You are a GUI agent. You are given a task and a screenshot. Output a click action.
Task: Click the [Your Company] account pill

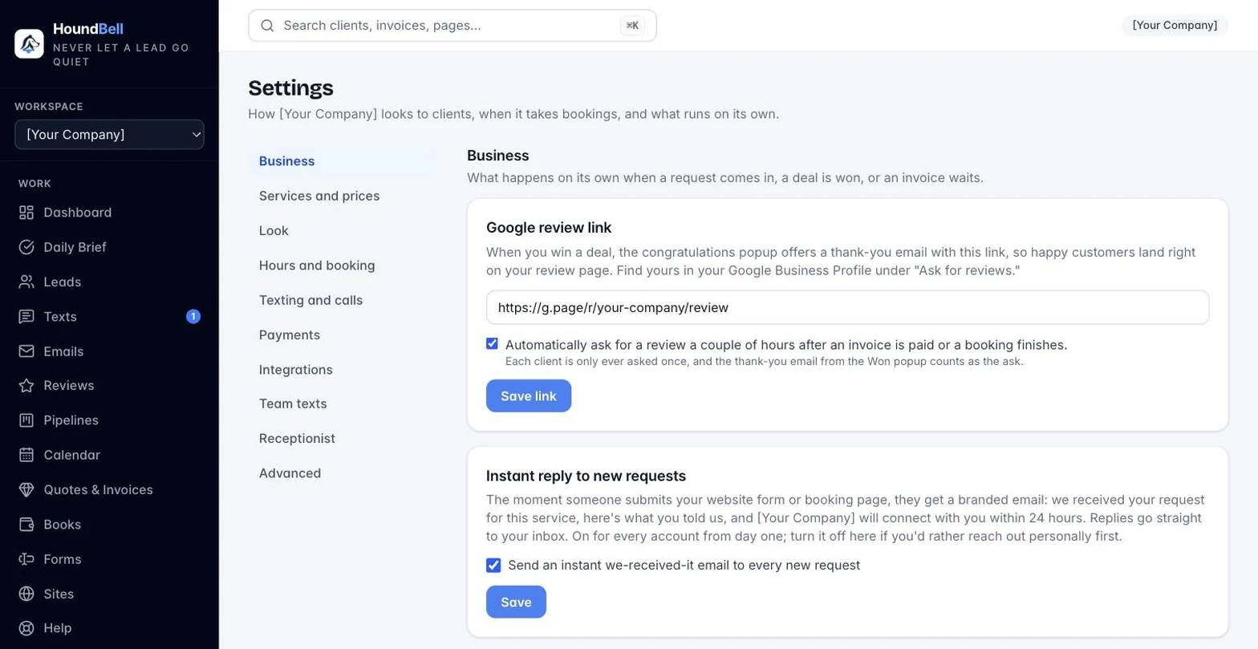[1175, 26]
